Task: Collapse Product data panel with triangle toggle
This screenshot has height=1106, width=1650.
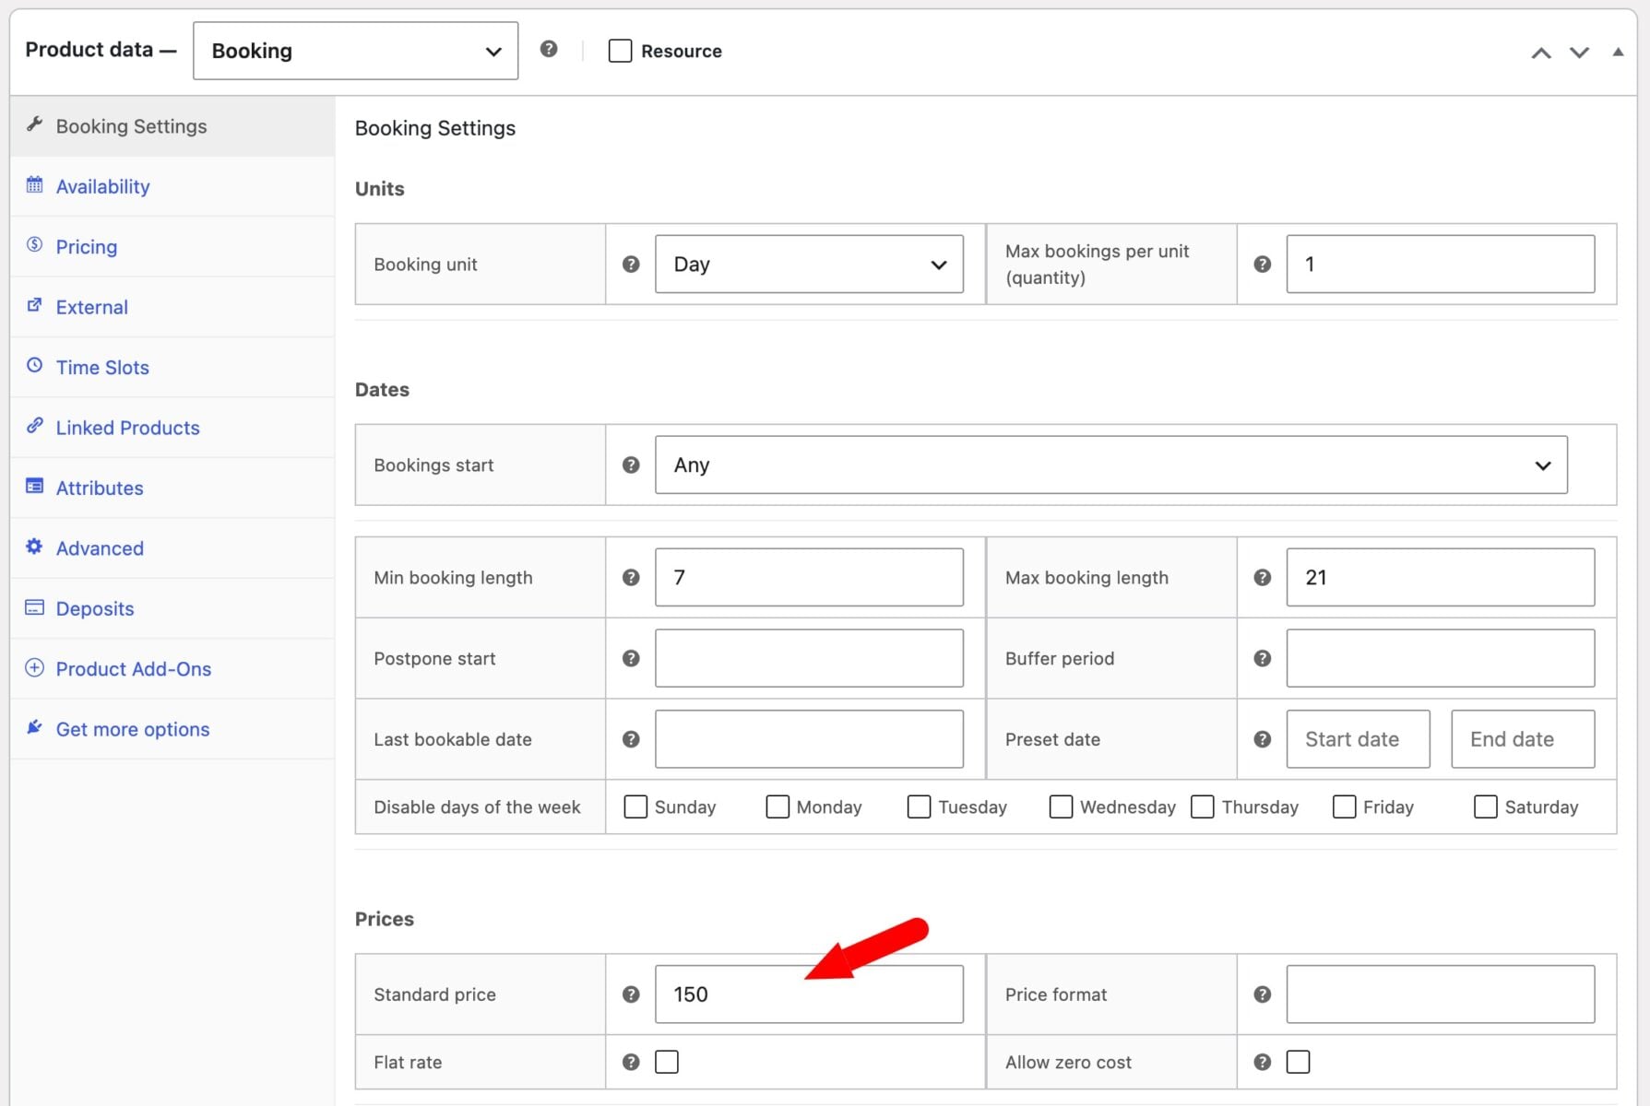Action: 1618,52
